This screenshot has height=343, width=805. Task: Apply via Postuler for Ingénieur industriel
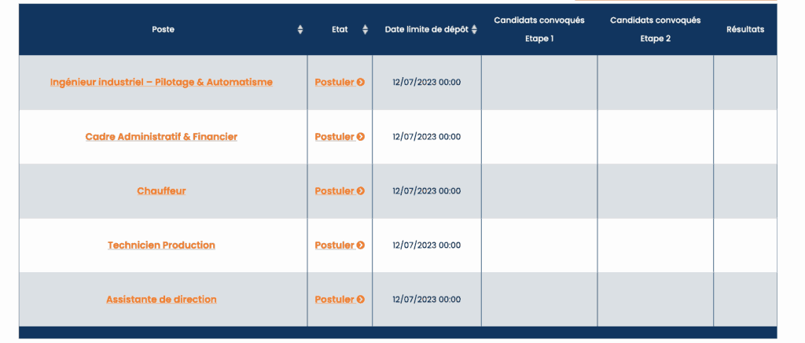335,82
